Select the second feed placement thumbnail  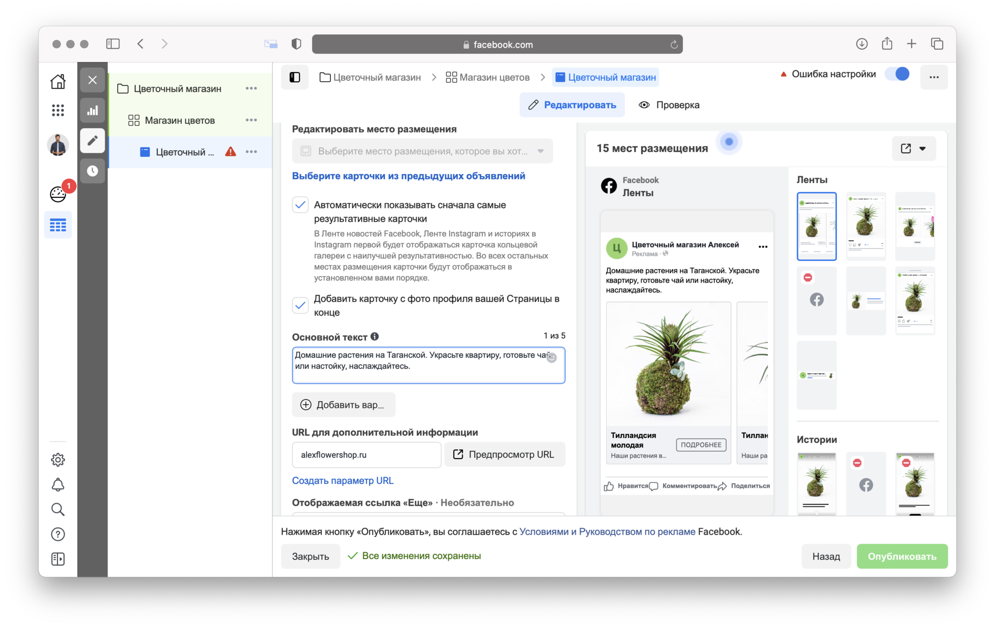click(x=865, y=226)
